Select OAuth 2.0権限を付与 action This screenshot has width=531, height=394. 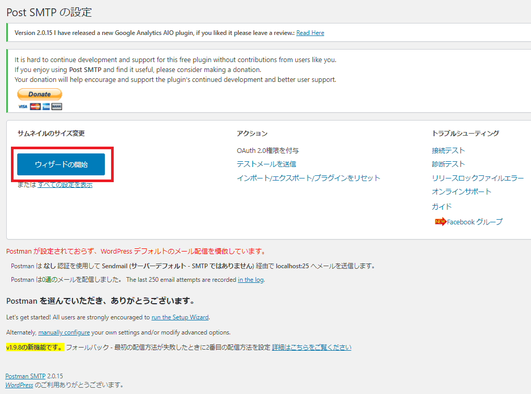tap(268, 150)
